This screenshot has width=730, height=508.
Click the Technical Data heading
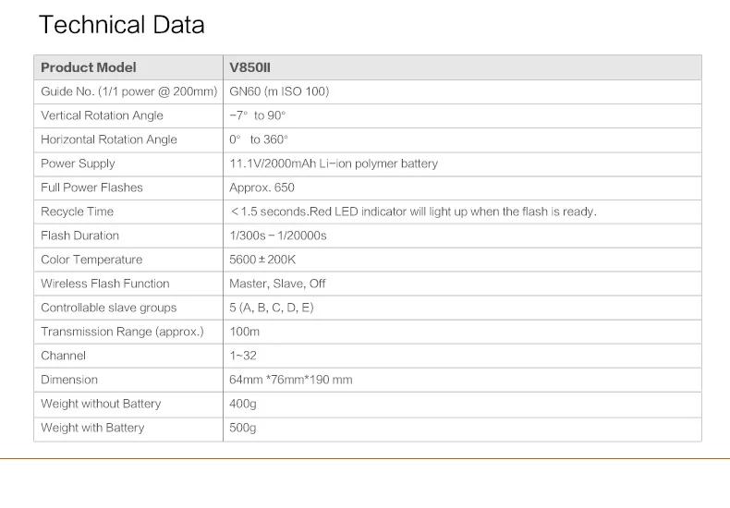(x=121, y=25)
